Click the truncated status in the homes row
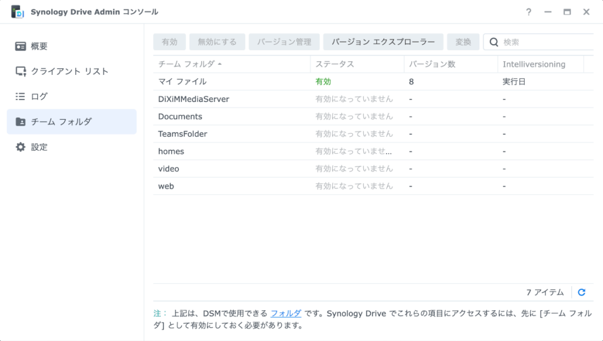 pyautogui.click(x=353, y=151)
